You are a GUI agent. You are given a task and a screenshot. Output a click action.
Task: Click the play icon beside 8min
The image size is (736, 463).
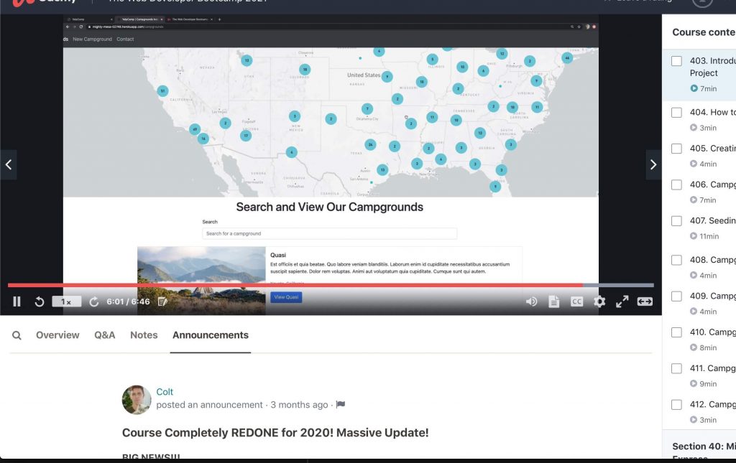click(x=694, y=347)
